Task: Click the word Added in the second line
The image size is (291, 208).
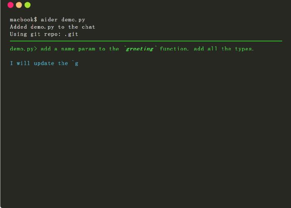Action: [18, 27]
